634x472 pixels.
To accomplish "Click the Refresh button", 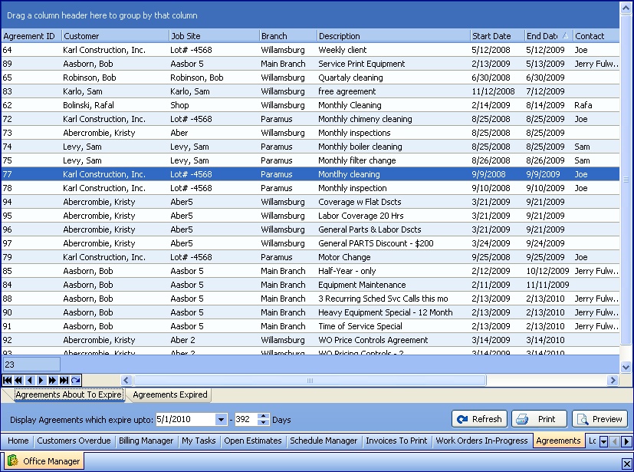I will tap(480, 419).
